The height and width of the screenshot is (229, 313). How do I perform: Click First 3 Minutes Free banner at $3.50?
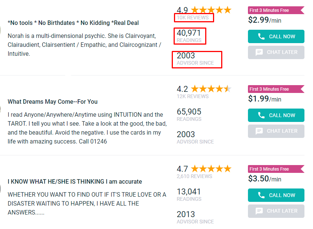pos(276,169)
